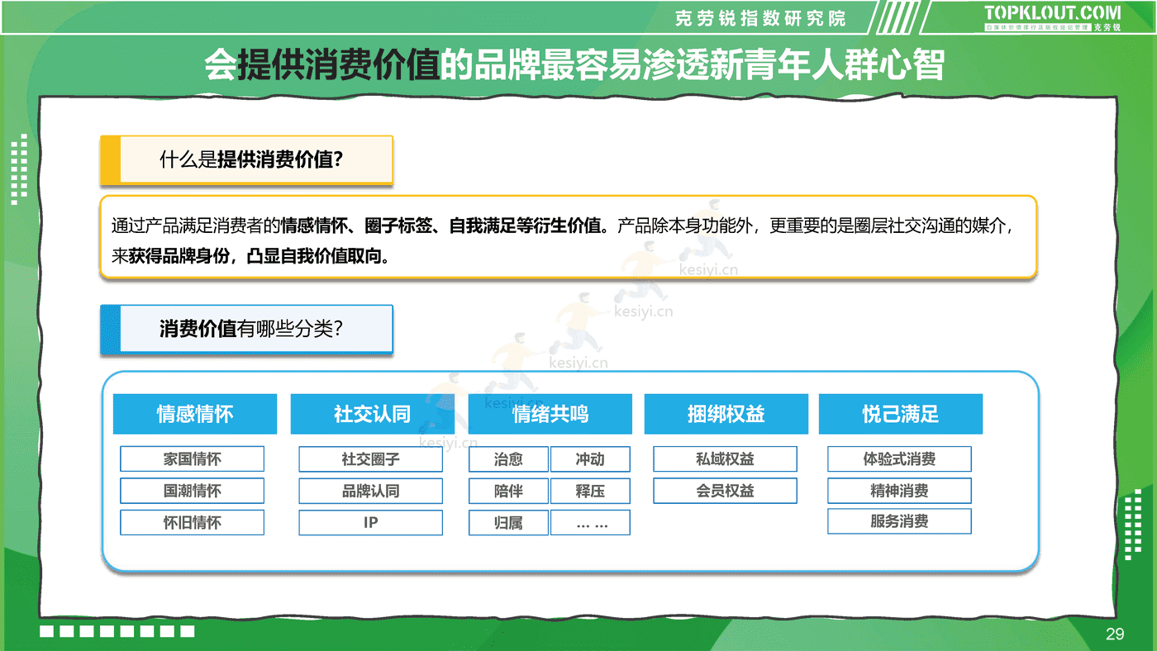Click the page number 29
The image size is (1157, 651).
pos(1115,634)
